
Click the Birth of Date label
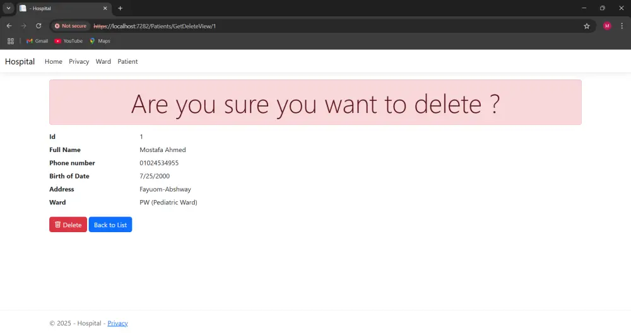(69, 176)
